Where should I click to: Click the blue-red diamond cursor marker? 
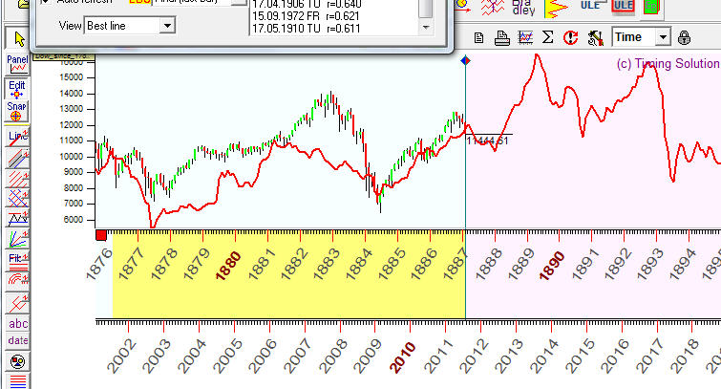(x=465, y=60)
